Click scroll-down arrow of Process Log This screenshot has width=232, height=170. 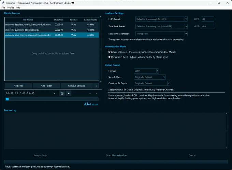coord(227,148)
